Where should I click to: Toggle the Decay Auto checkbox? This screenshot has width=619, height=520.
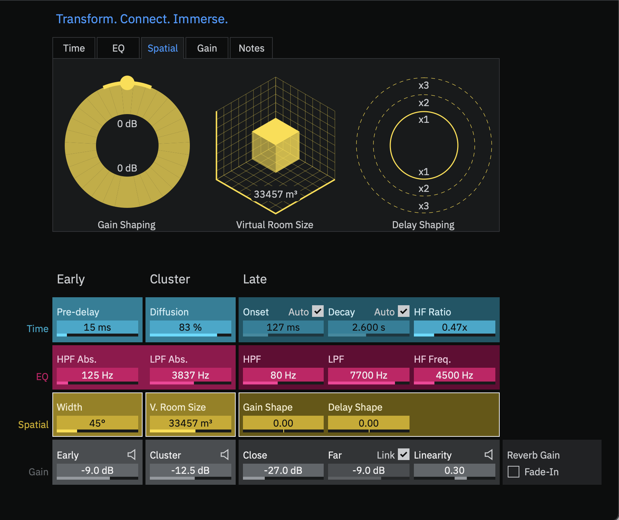[x=404, y=311]
